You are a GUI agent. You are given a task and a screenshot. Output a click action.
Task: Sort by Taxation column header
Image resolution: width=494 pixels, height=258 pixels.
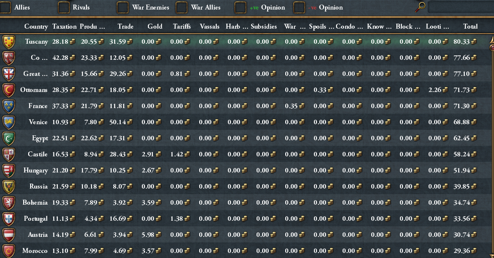point(64,27)
